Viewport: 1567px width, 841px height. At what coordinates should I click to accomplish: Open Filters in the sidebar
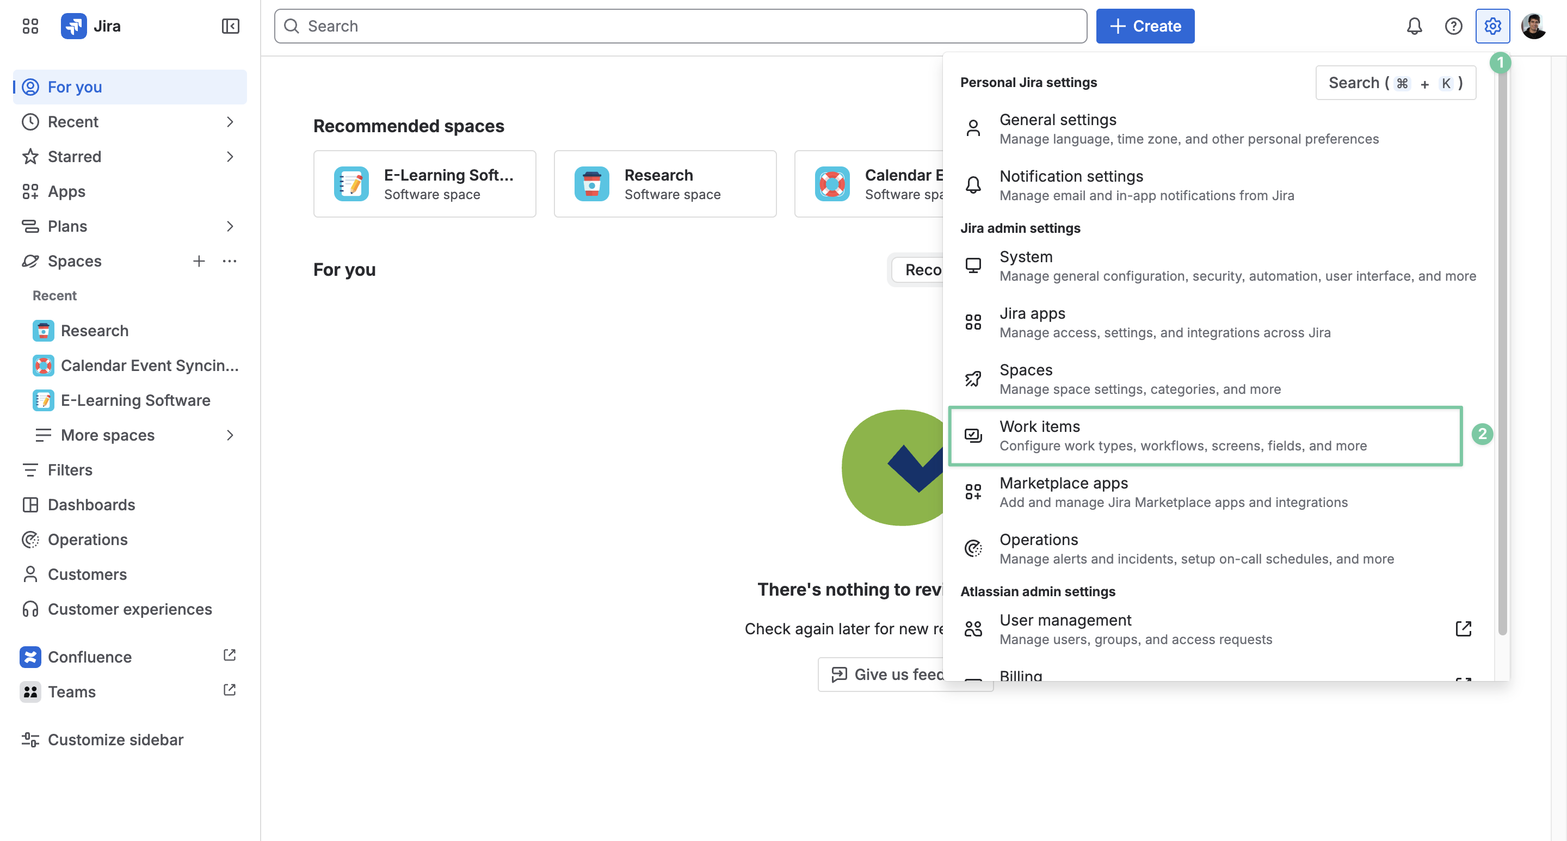click(x=130, y=470)
